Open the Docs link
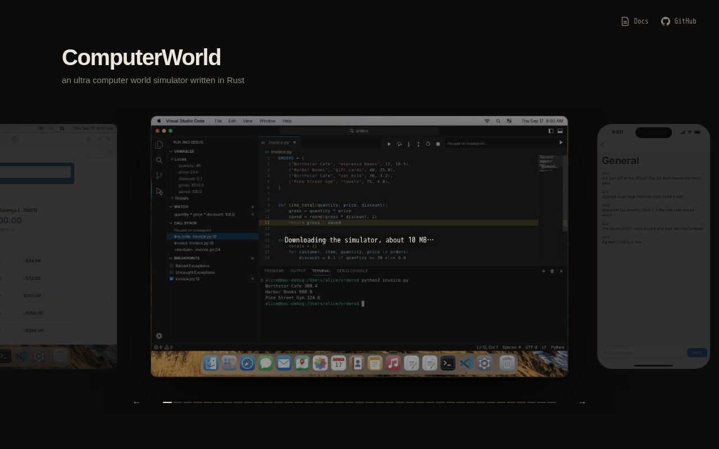 coord(635,21)
